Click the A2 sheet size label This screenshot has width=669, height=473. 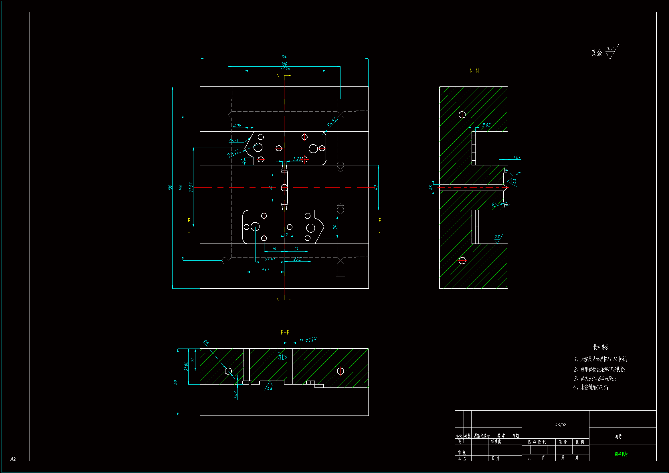(x=13, y=459)
